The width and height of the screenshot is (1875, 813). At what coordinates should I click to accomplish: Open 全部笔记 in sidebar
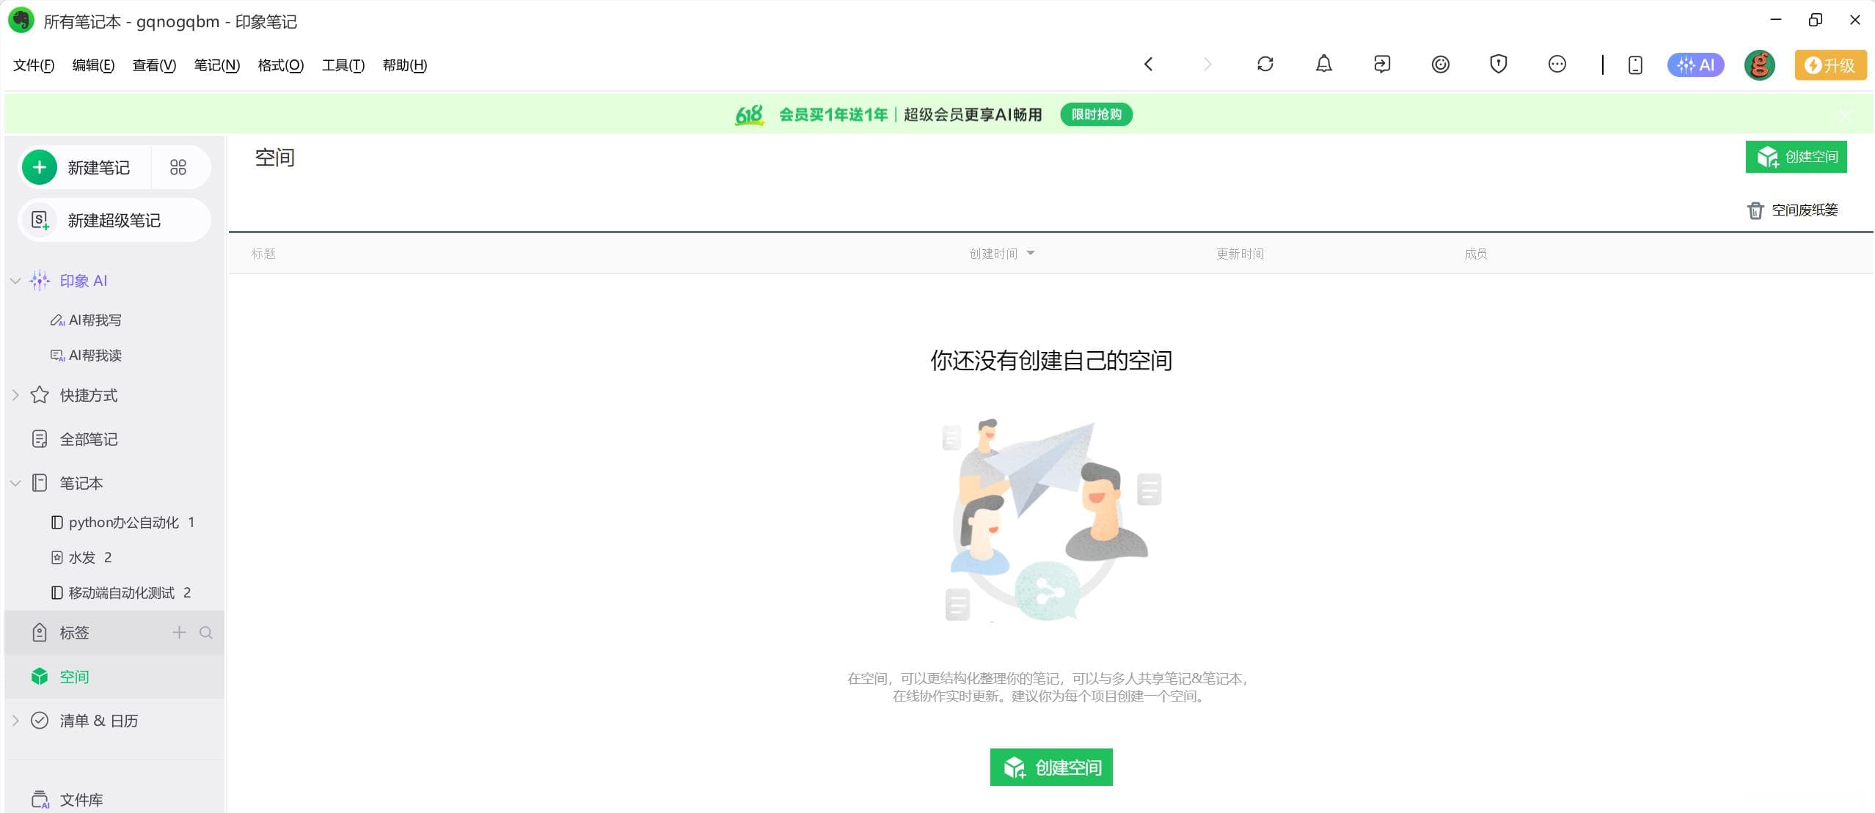click(x=89, y=439)
